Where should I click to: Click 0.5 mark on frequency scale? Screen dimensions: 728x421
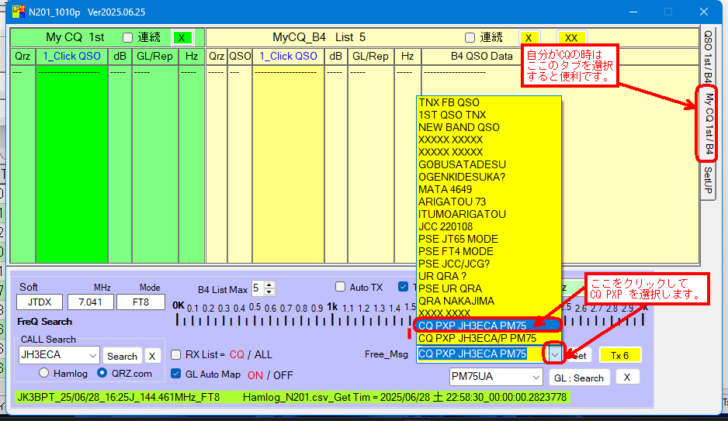255,307
